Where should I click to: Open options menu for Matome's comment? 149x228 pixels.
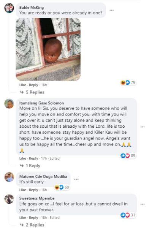click(76, 179)
